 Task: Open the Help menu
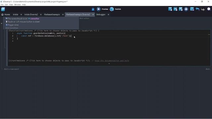24,5
